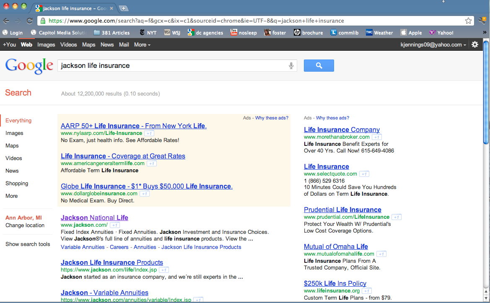
Task: Open the foster bookmark
Action: [x=275, y=33]
